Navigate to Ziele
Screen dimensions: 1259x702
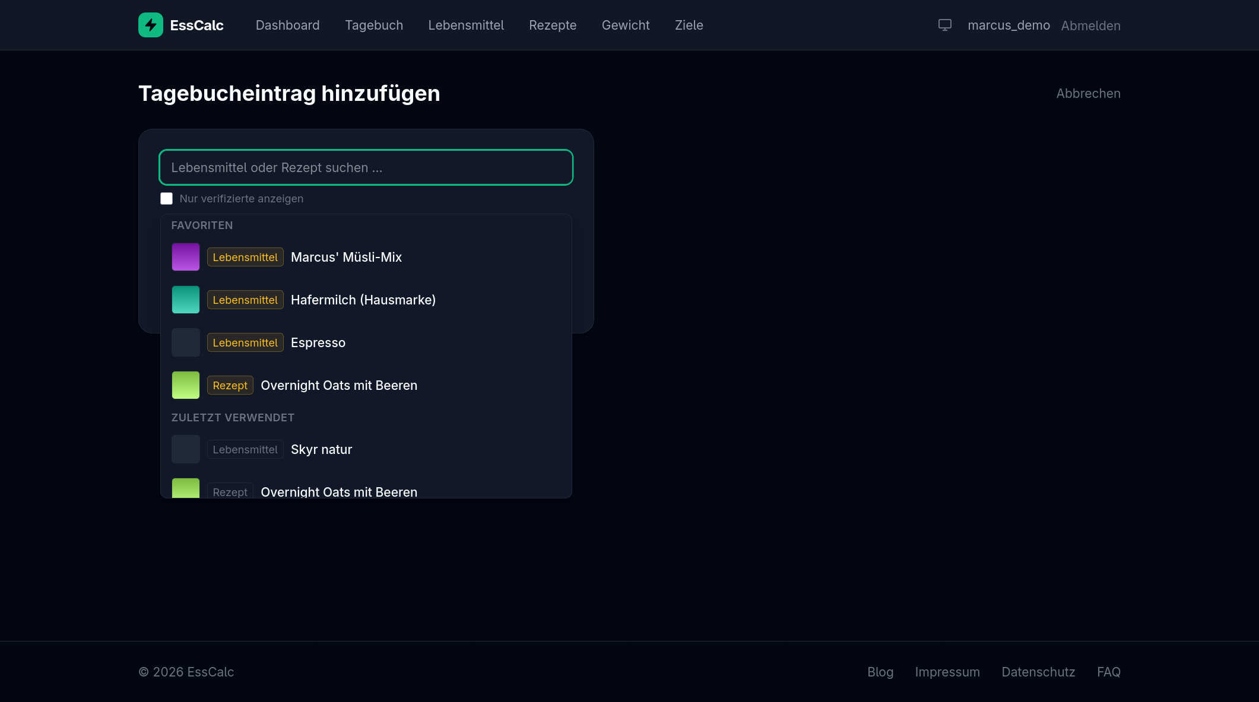pos(689,25)
